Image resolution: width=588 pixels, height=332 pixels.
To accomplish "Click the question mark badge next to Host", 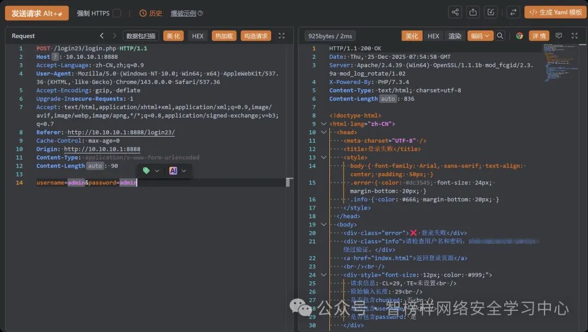I will (x=55, y=57).
